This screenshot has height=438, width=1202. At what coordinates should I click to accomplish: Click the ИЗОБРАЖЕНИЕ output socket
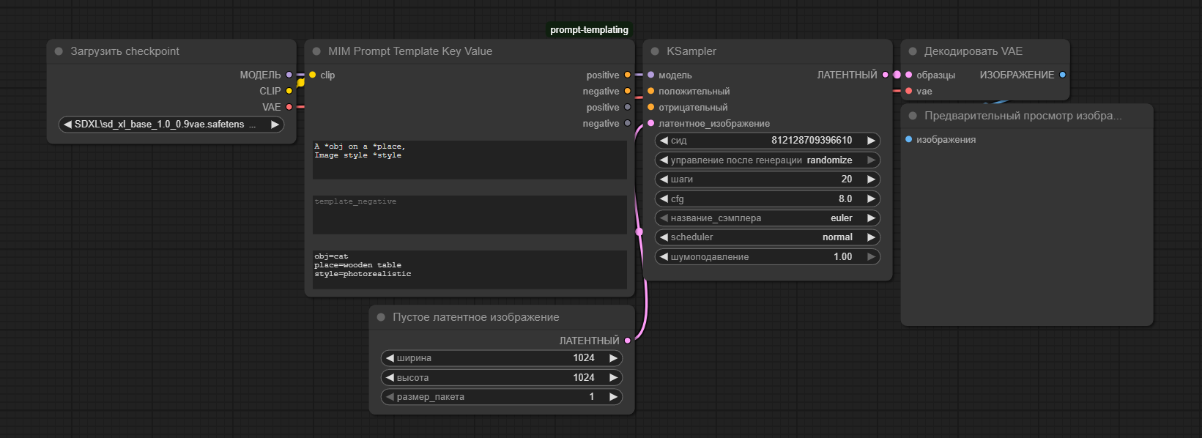[x=1063, y=75]
